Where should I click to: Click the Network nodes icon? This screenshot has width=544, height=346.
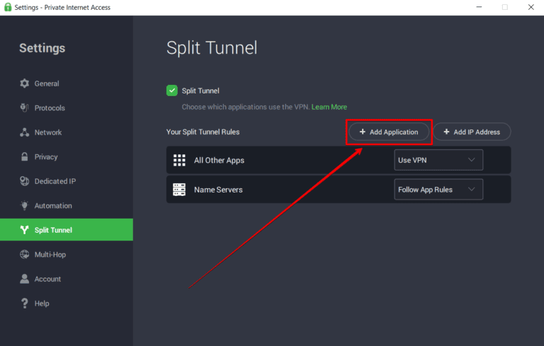click(x=25, y=132)
